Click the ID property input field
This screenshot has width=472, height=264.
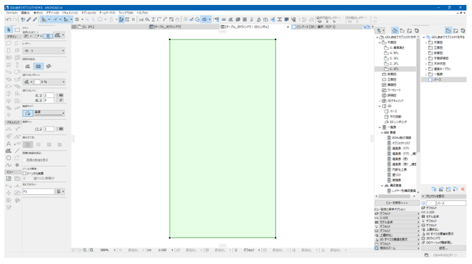point(39,191)
